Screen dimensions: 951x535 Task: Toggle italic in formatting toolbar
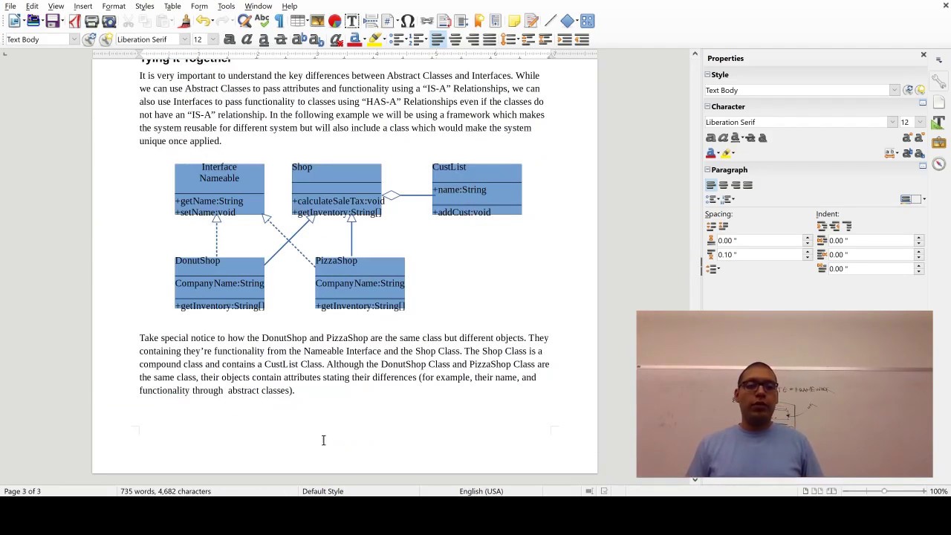(x=247, y=39)
